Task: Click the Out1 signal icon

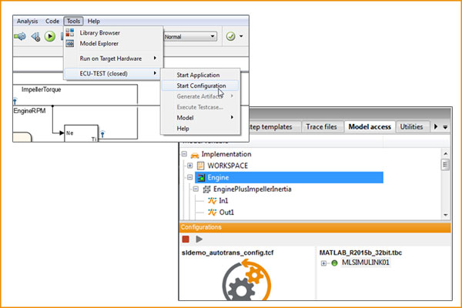Action: [213, 213]
